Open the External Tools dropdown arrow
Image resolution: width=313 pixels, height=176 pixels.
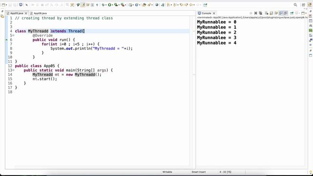[125, 5]
